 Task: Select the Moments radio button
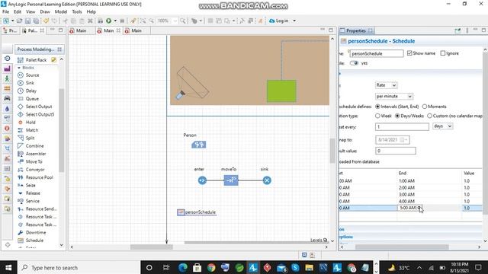click(x=425, y=107)
